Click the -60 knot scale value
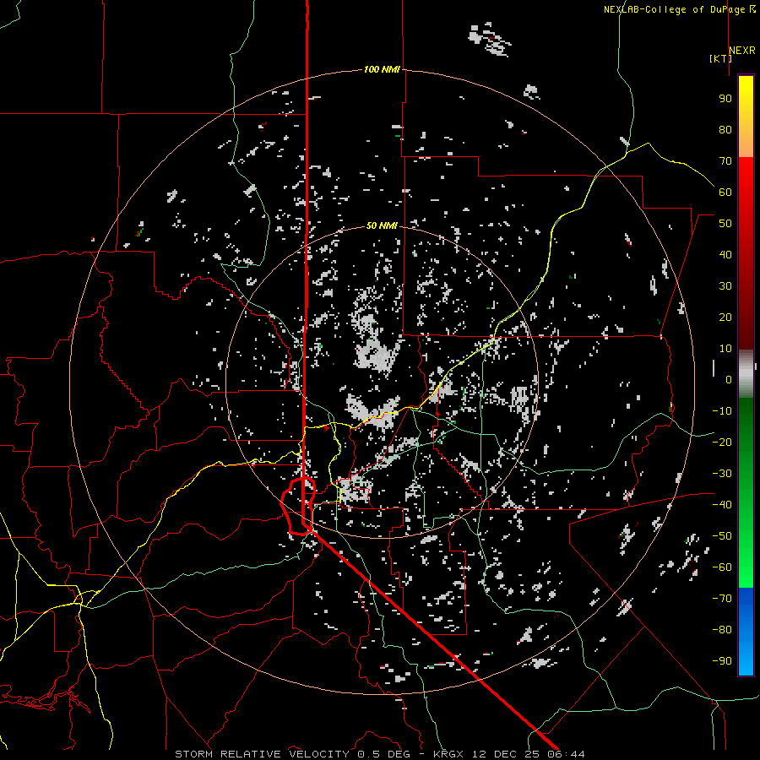This screenshot has width=760, height=760. click(x=722, y=567)
